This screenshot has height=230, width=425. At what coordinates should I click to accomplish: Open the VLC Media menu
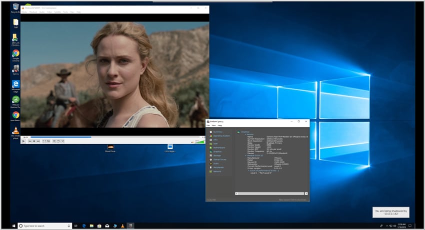coord(24,12)
